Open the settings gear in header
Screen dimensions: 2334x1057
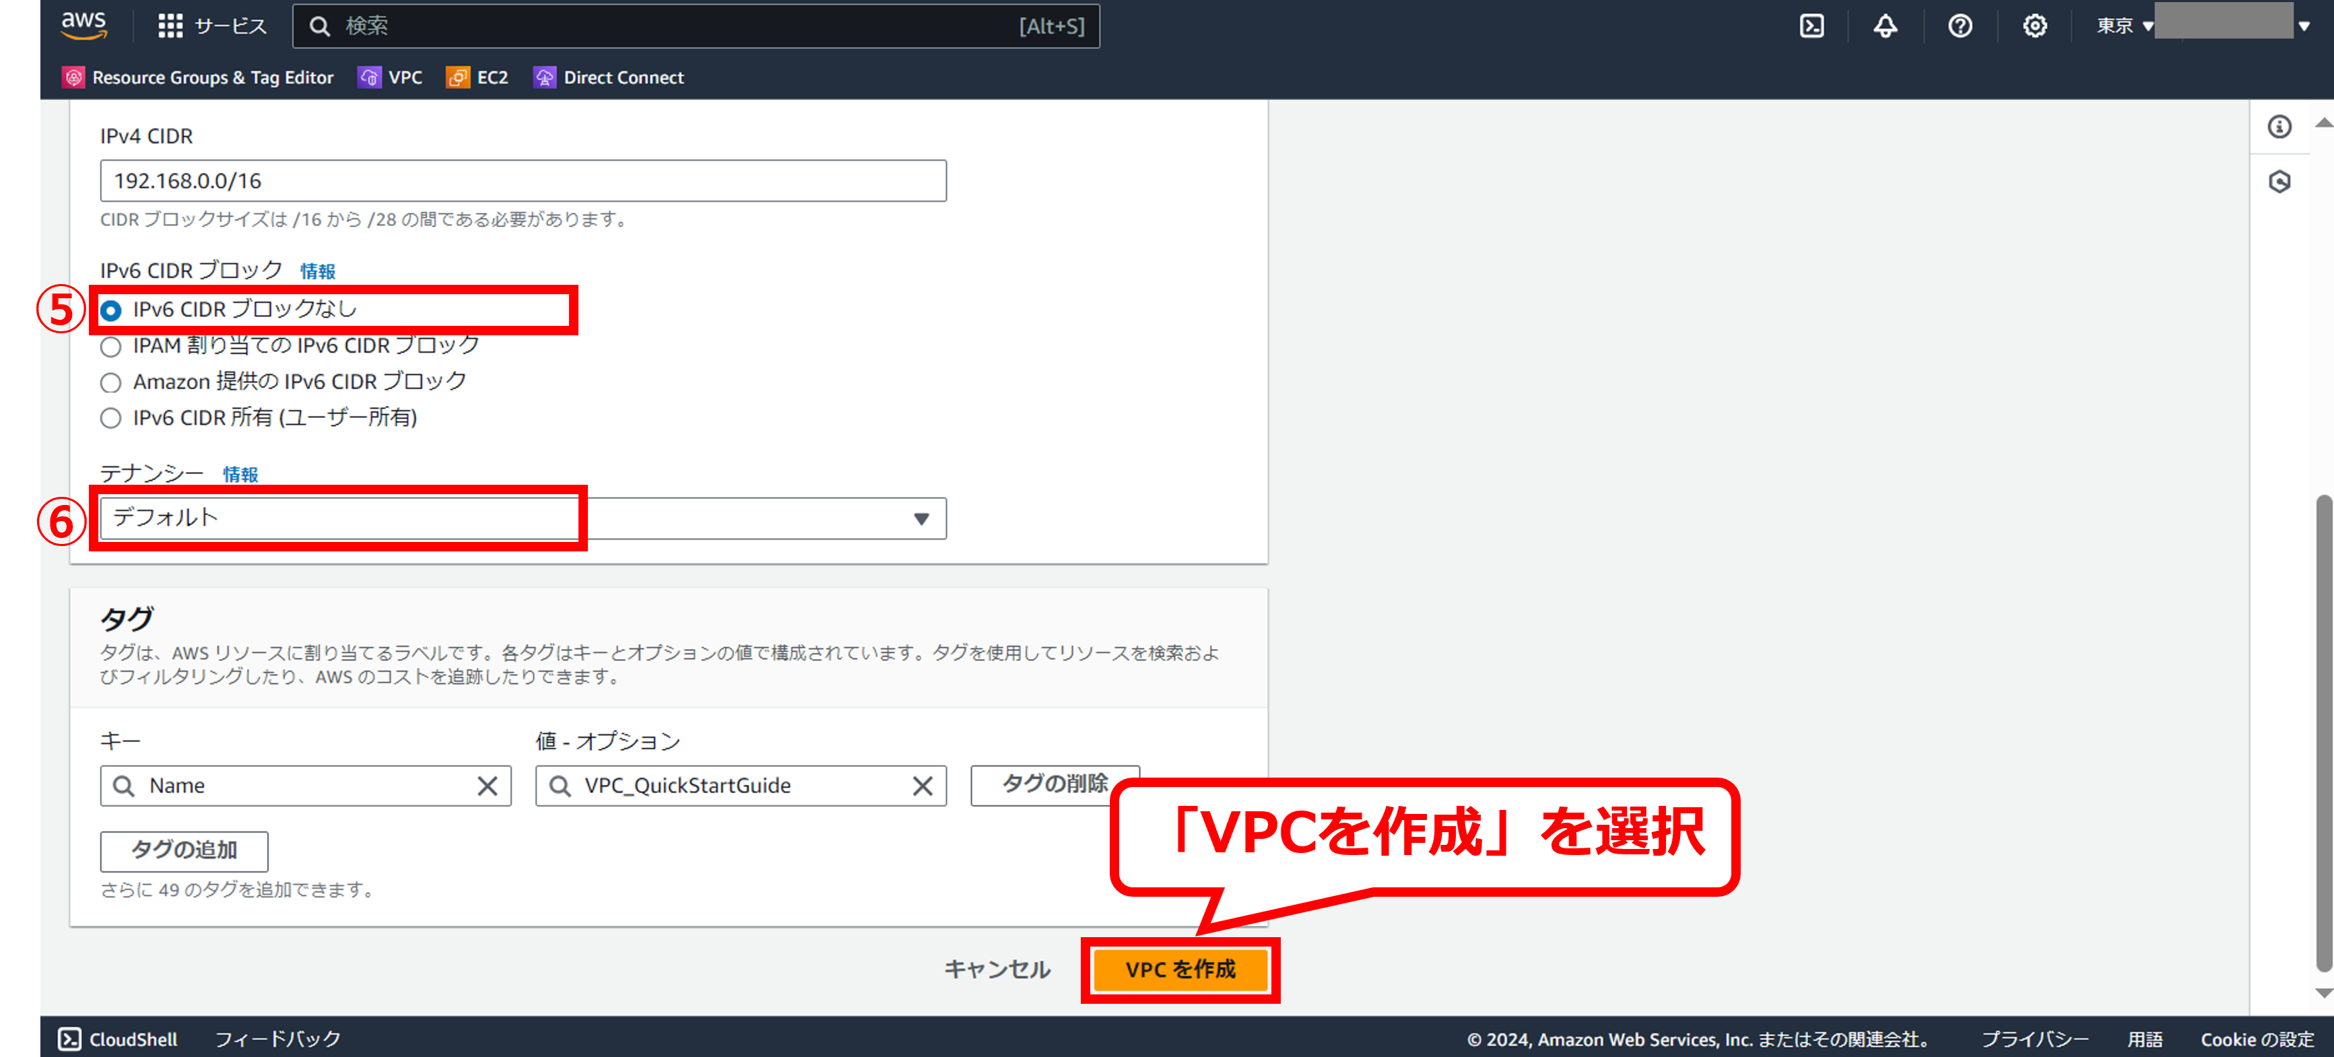[2035, 26]
